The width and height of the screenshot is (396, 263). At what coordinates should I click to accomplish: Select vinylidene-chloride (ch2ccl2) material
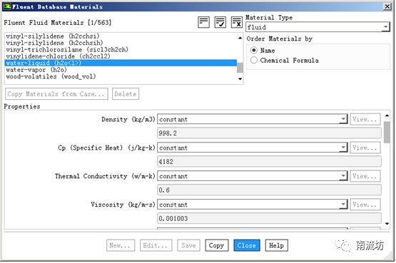121,56
